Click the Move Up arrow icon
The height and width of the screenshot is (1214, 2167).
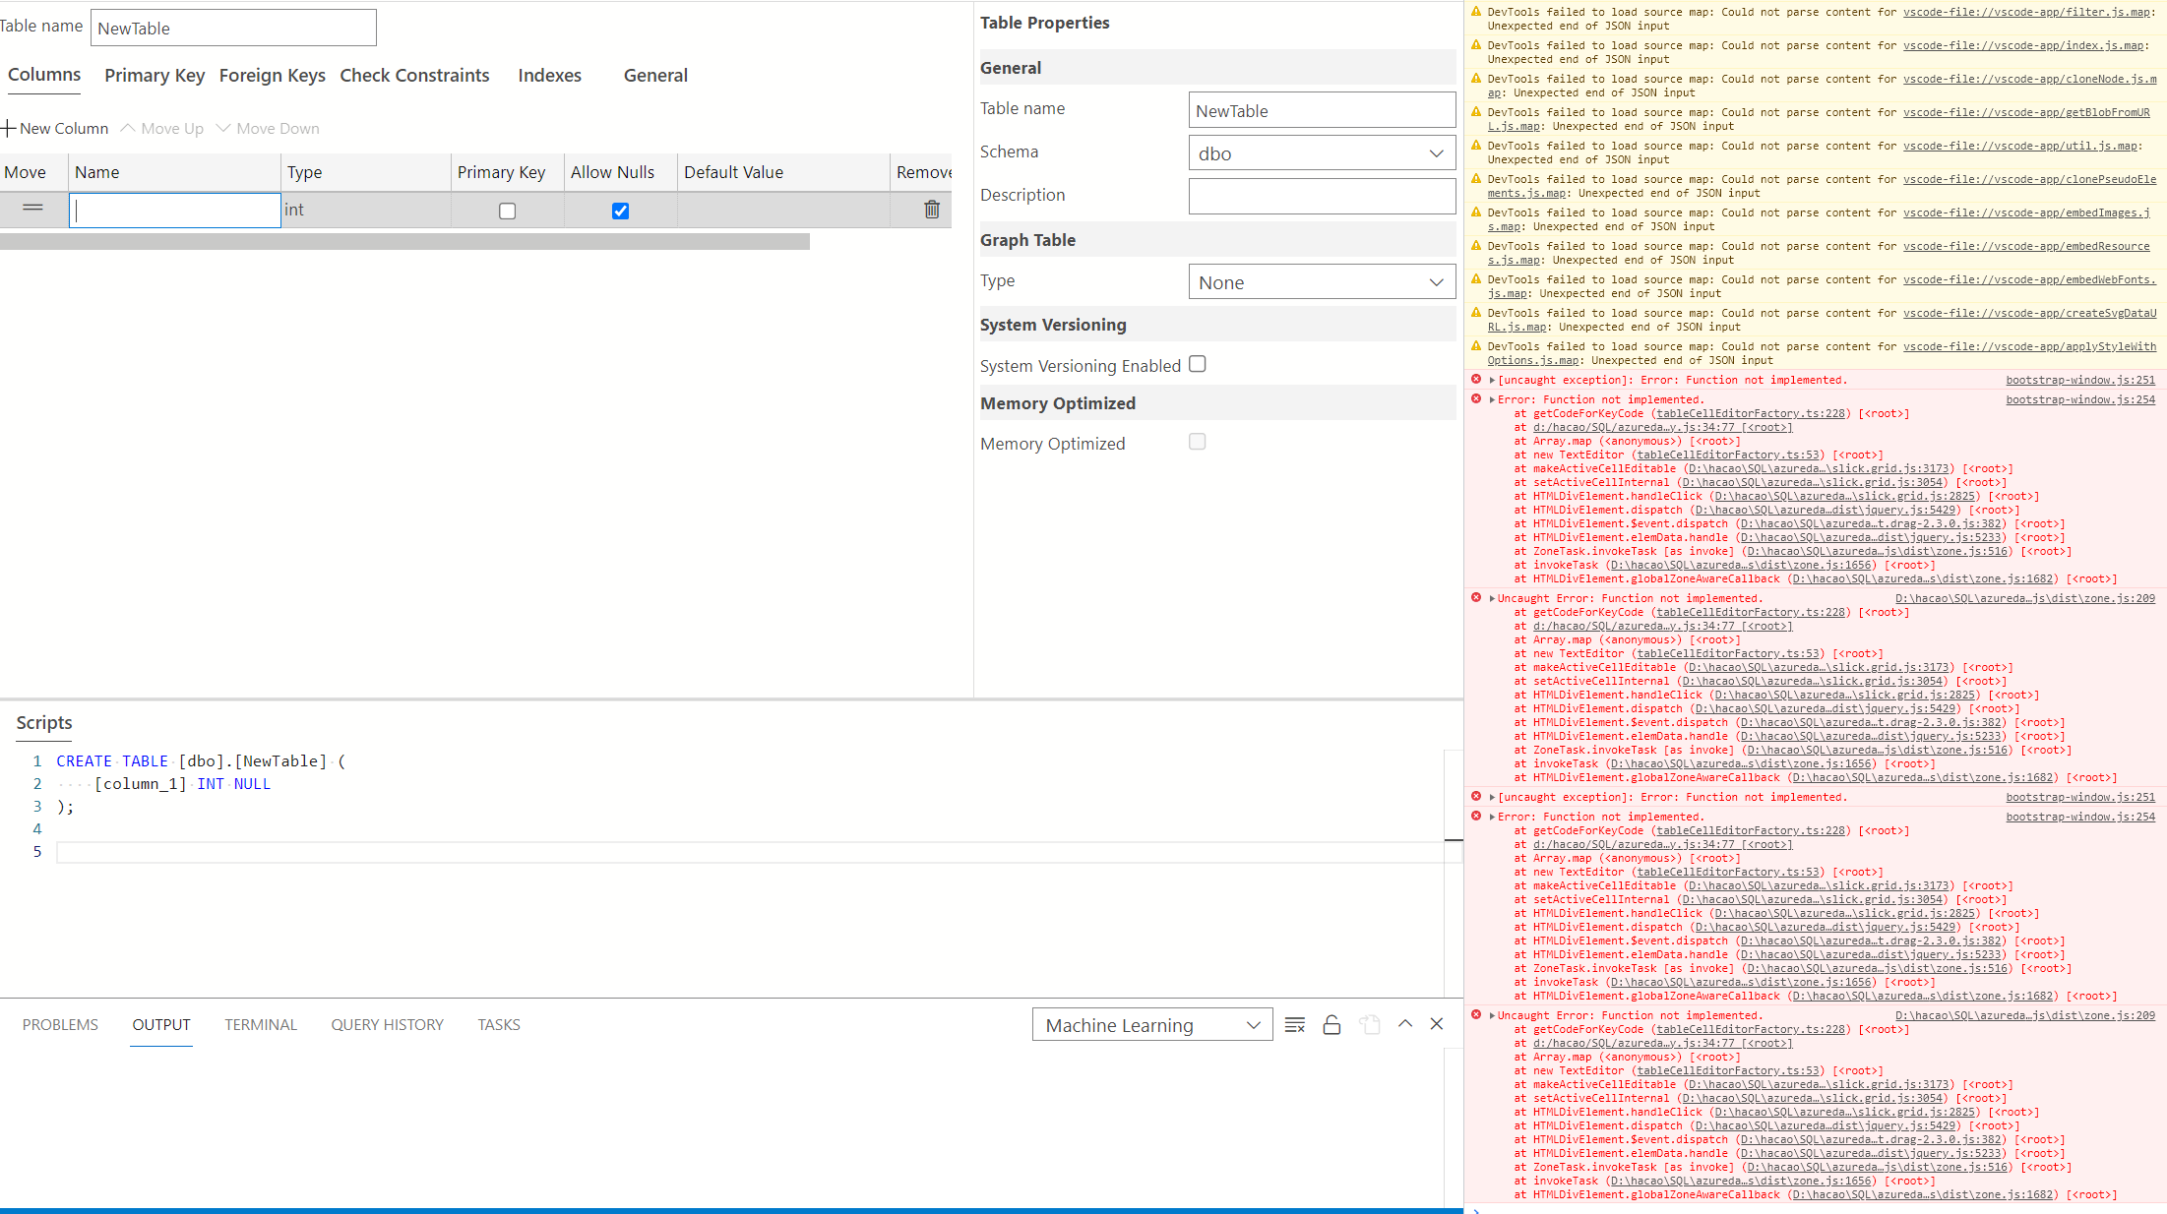coord(128,128)
